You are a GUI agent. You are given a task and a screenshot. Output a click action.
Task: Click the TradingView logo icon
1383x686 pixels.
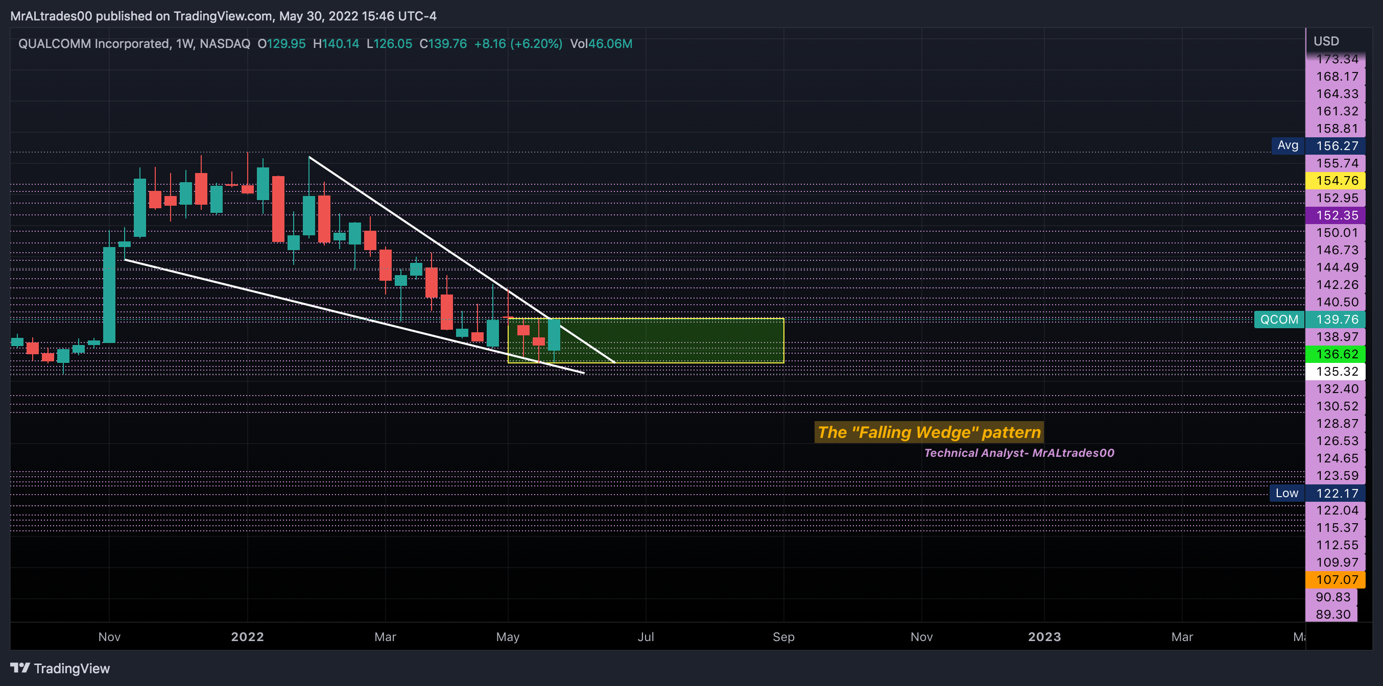[20, 668]
